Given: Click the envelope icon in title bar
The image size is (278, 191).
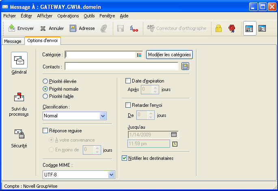Looking at the screenshot, I should click(5, 7).
